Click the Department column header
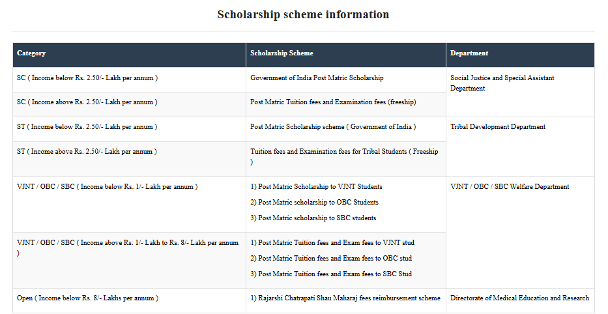Image resolution: width=608 pixels, height=314 pixels. click(x=469, y=53)
